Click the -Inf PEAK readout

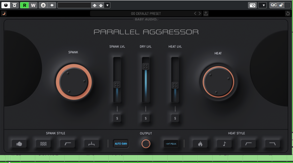coord(171,144)
